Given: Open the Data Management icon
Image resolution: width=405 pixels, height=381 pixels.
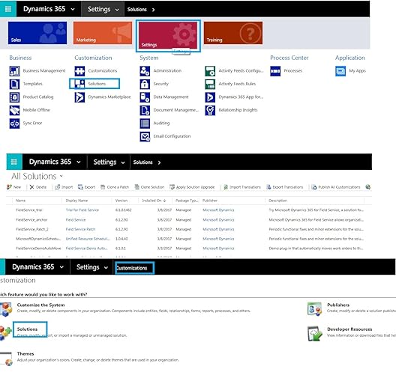Looking at the screenshot, I should 145,97.
